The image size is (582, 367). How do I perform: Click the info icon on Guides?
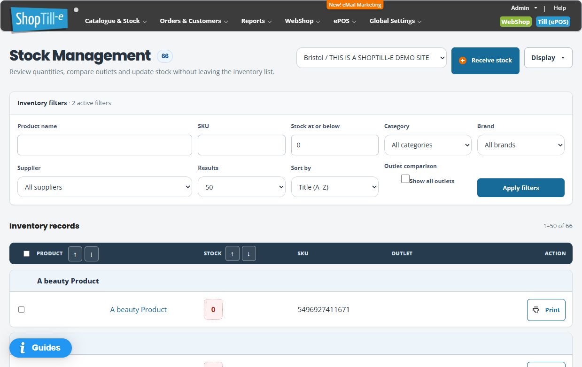point(22,348)
